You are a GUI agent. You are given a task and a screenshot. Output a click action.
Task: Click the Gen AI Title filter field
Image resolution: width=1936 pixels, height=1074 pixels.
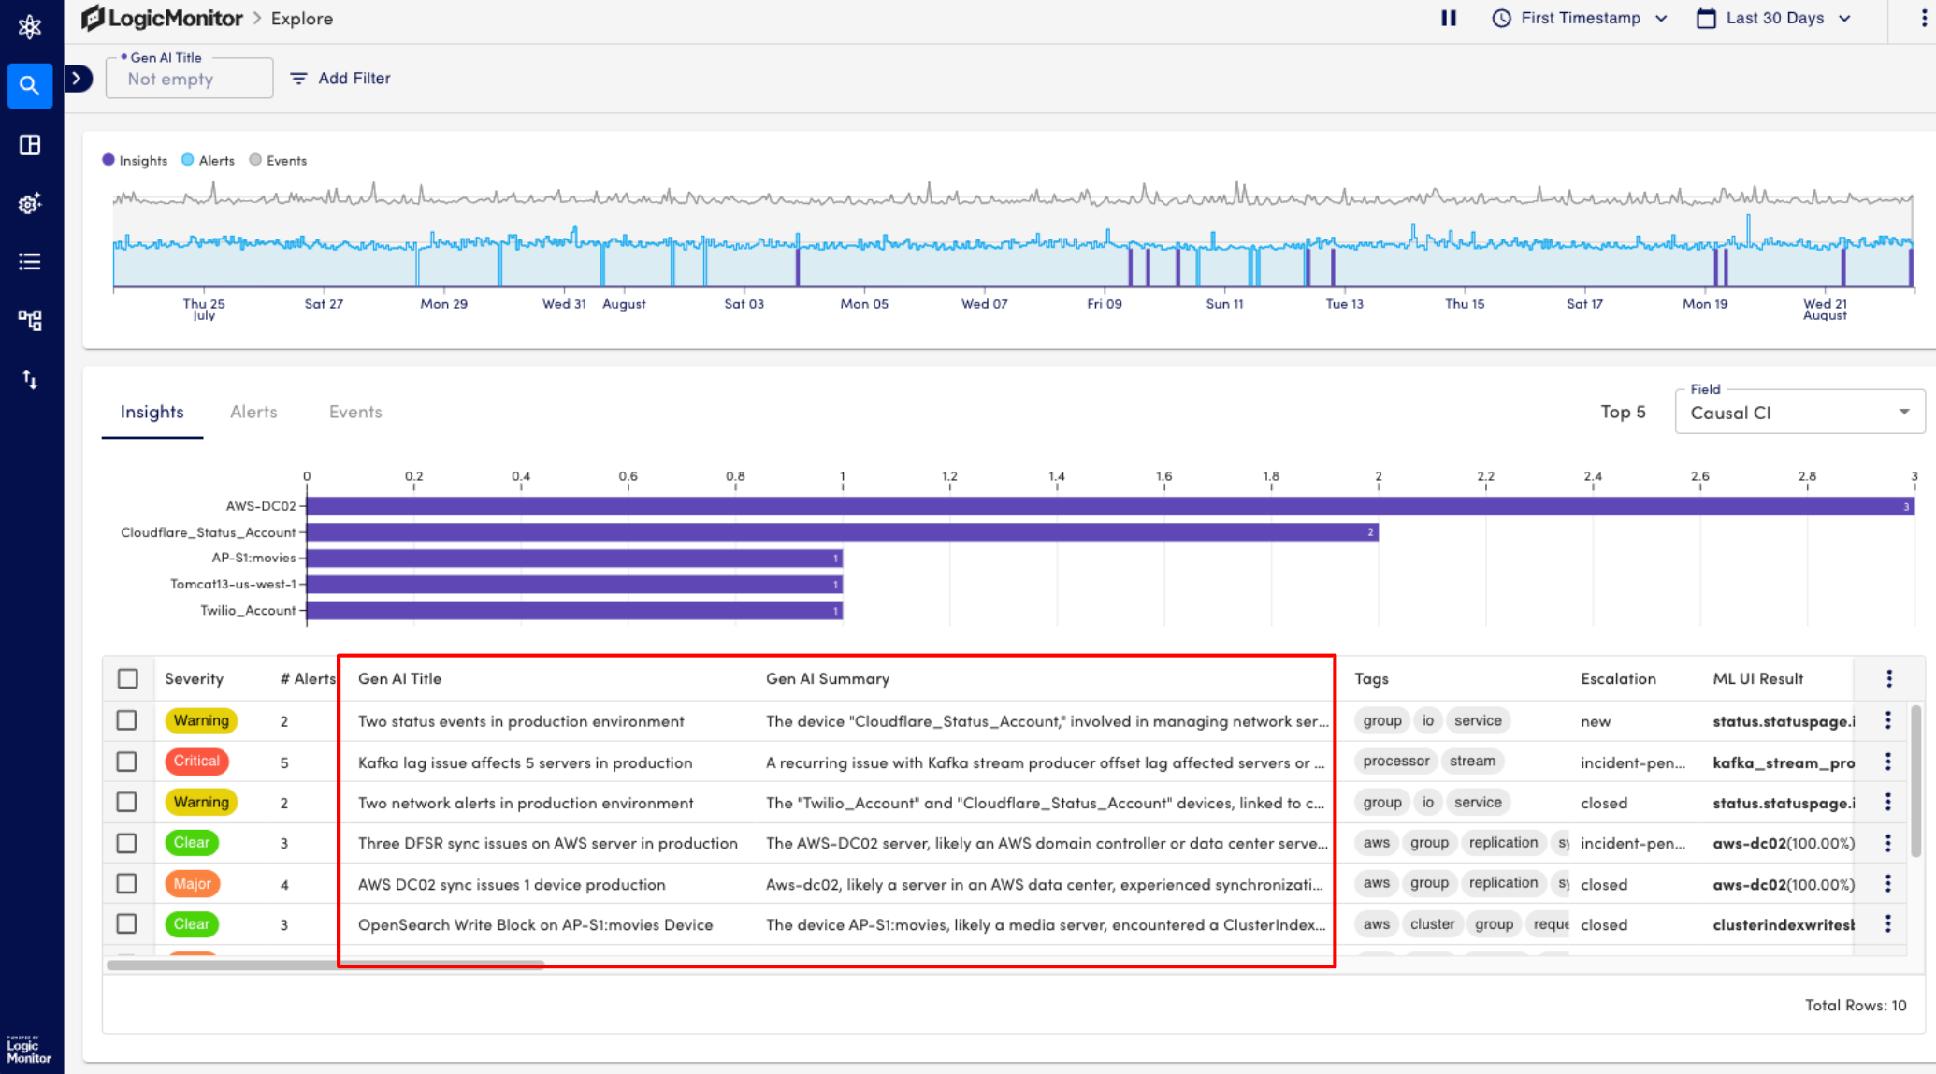click(x=190, y=79)
